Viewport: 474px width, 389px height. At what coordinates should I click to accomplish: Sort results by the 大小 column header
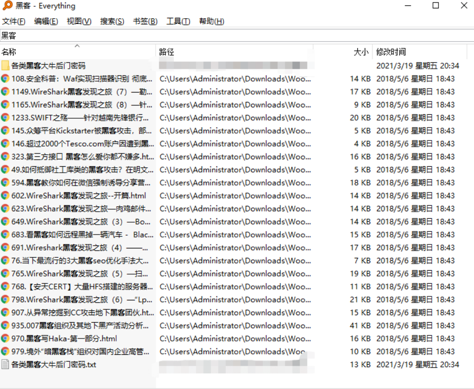pos(360,51)
